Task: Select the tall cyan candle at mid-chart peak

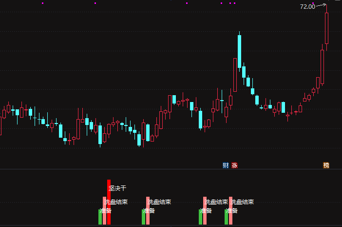Action: click(x=240, y=52)
